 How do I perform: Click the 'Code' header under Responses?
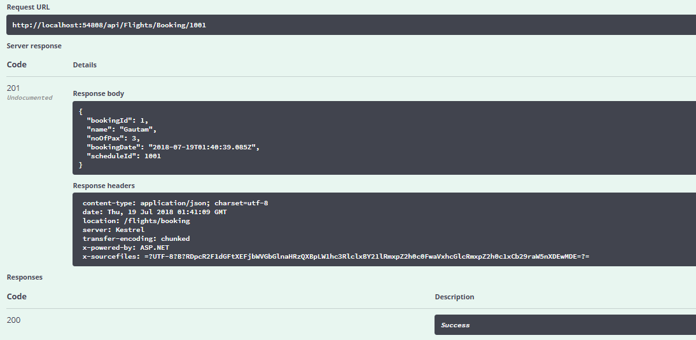[x=17, y=297]
